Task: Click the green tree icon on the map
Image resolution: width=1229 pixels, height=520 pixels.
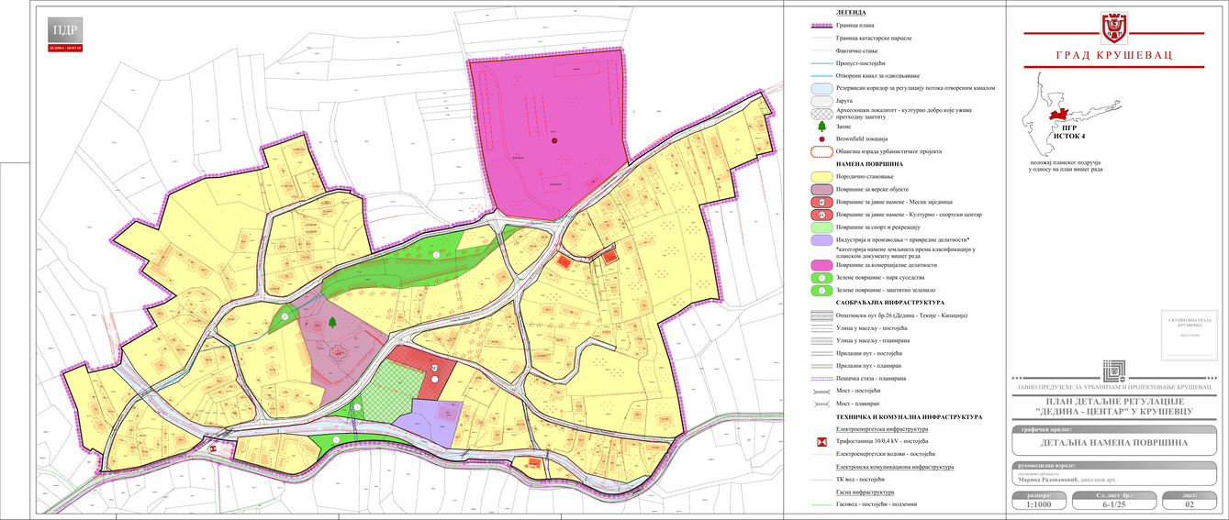Action: click(331, 323)
